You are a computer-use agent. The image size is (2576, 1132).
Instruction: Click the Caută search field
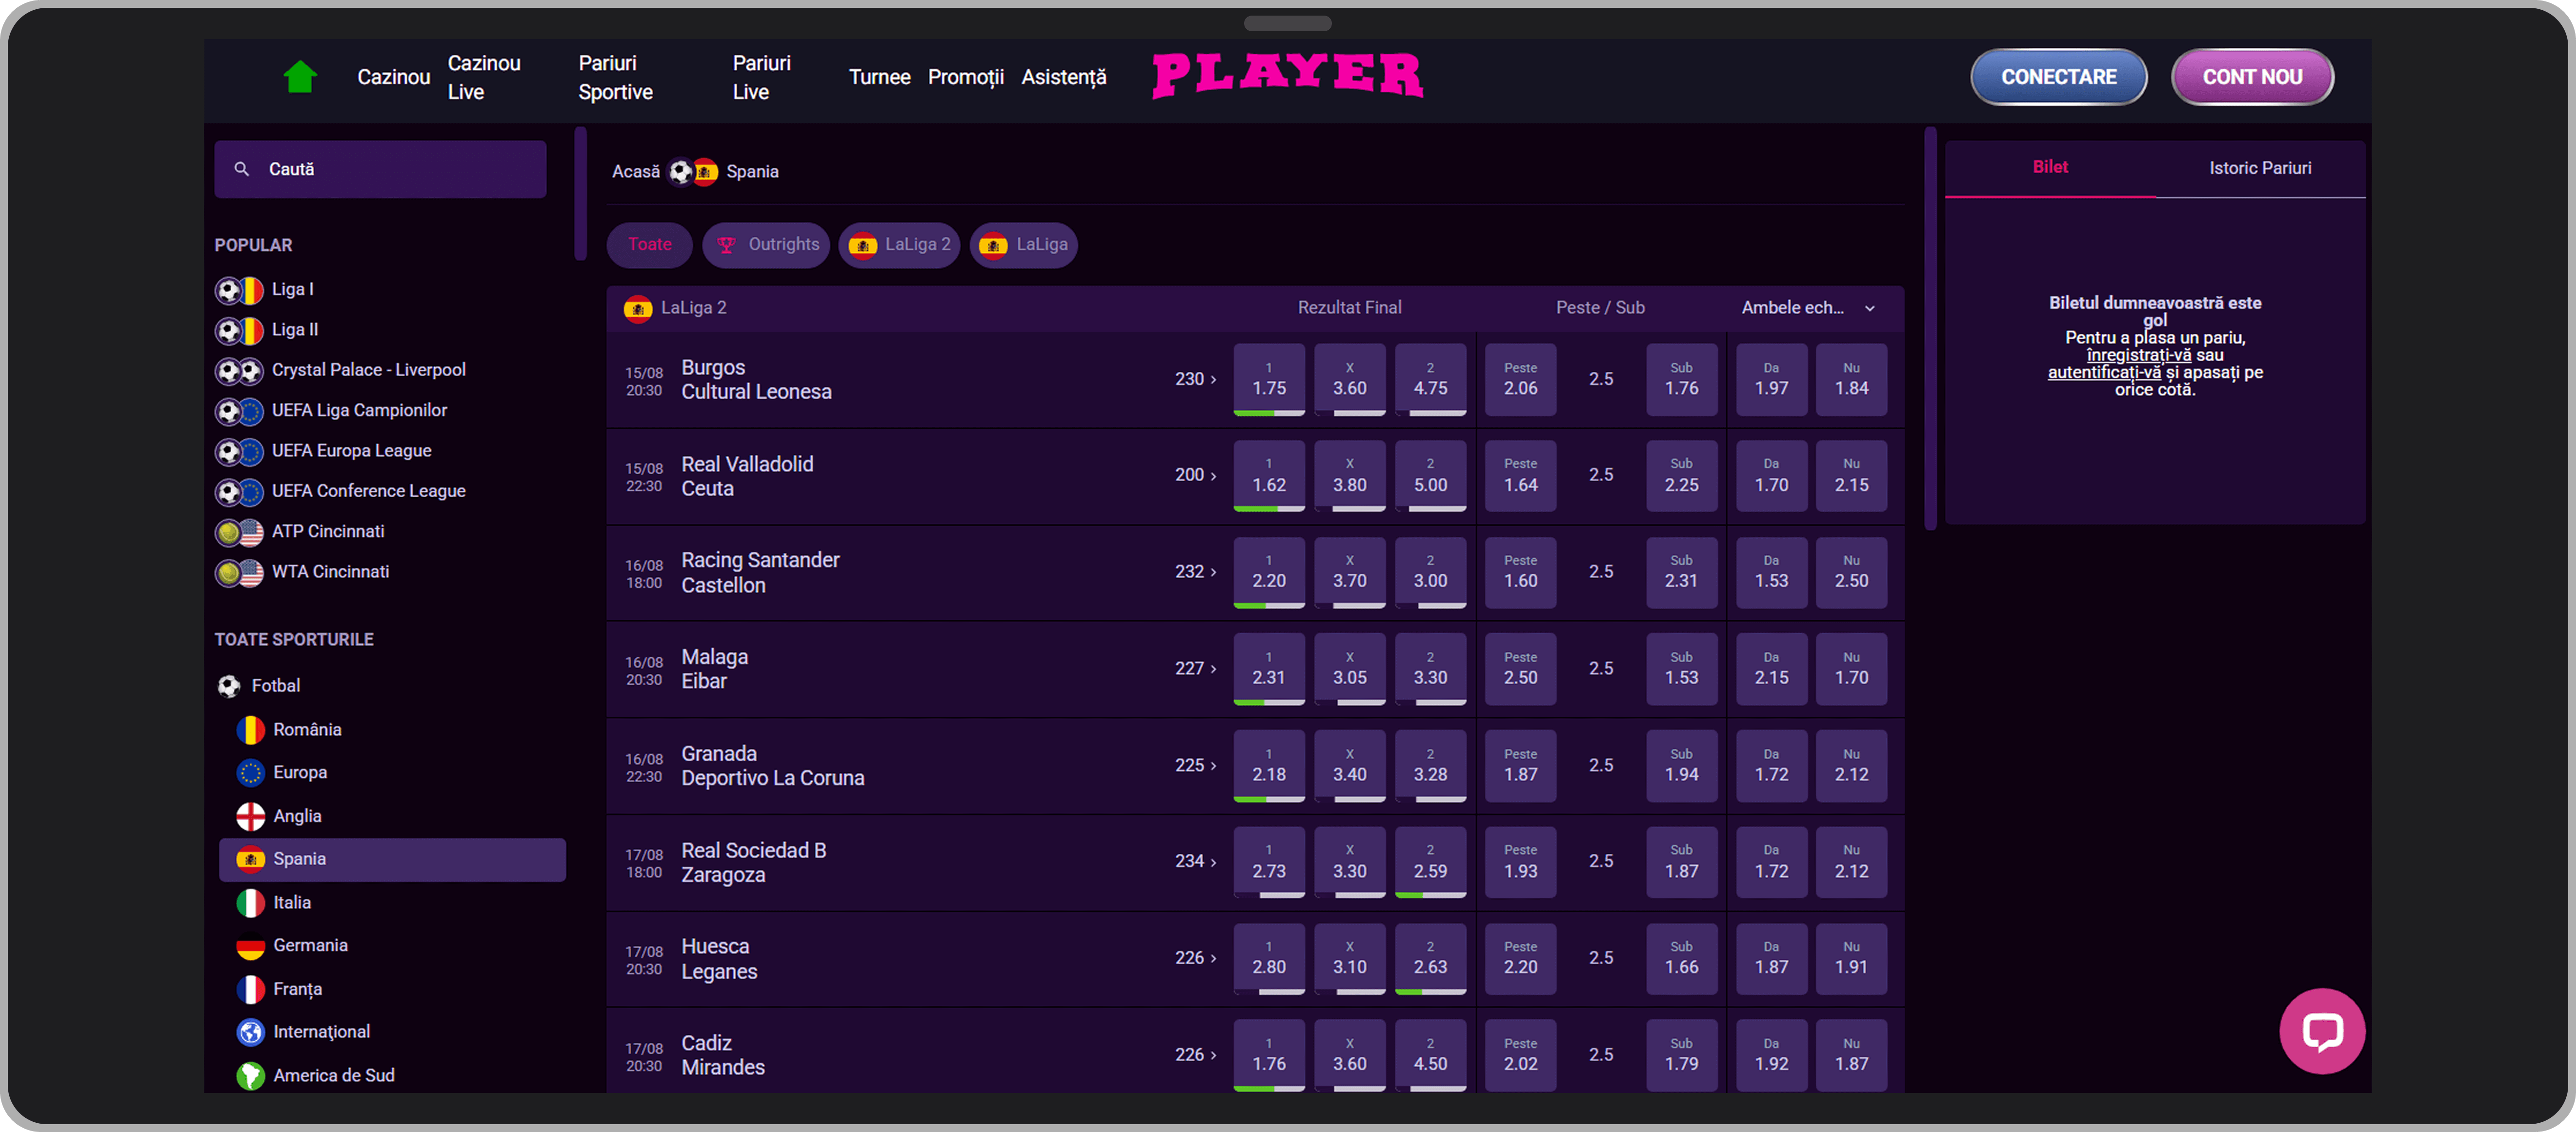coord(380,169)
